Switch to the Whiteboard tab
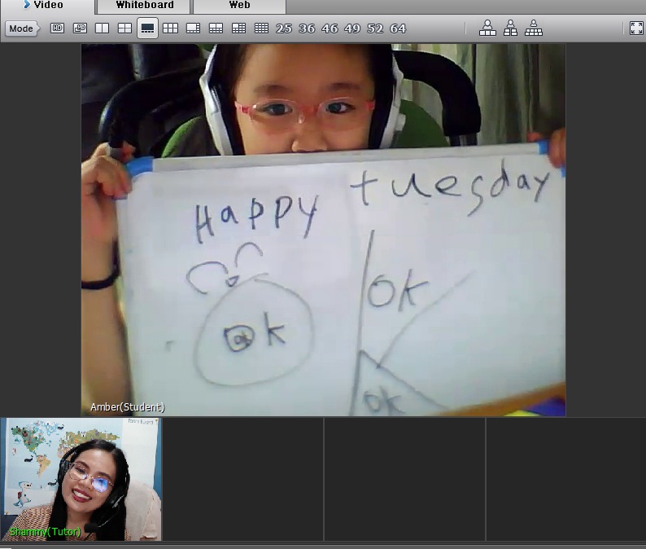Image resolution: width=646 pixels, height=549 pixels. point(144,6)
